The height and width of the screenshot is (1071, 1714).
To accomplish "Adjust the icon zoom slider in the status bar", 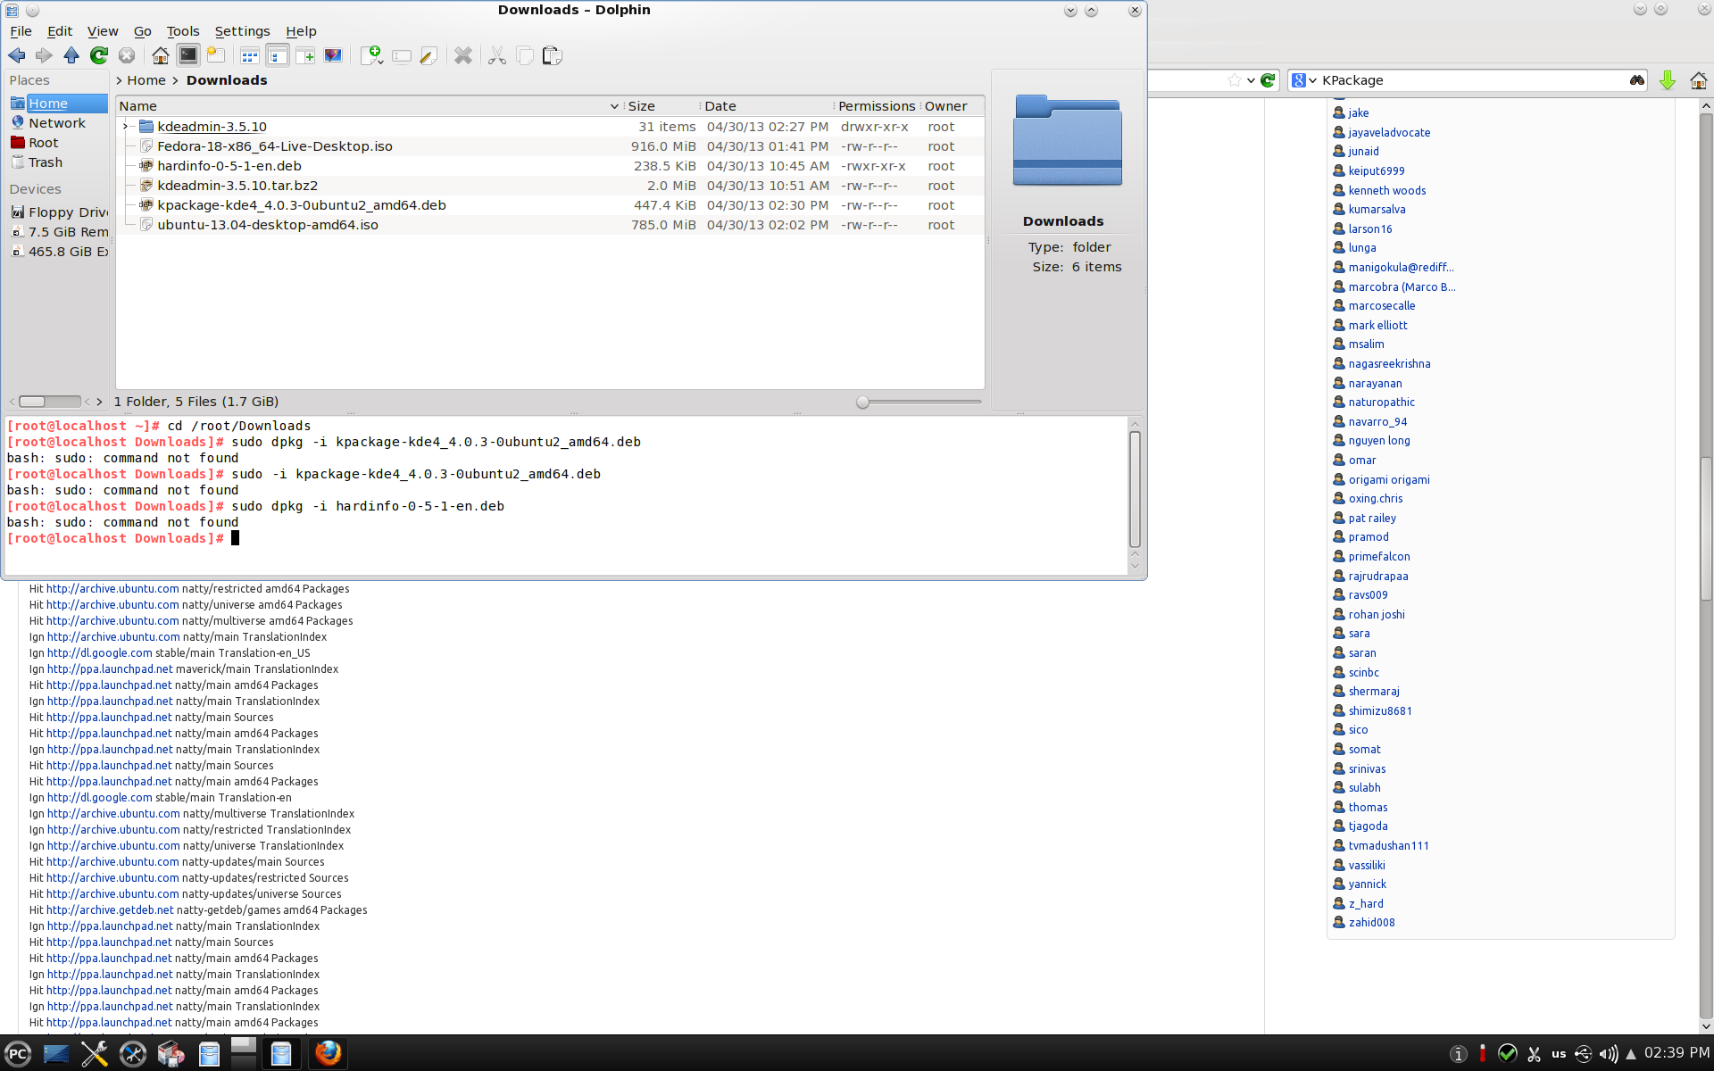I will 862,403.
